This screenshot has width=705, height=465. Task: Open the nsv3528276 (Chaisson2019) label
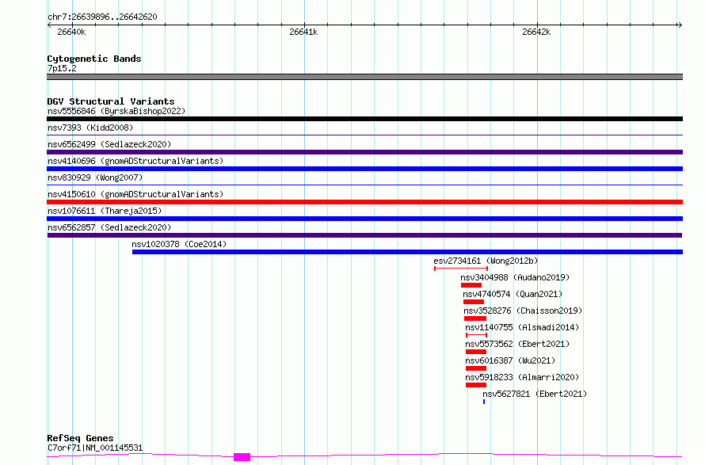523,311
